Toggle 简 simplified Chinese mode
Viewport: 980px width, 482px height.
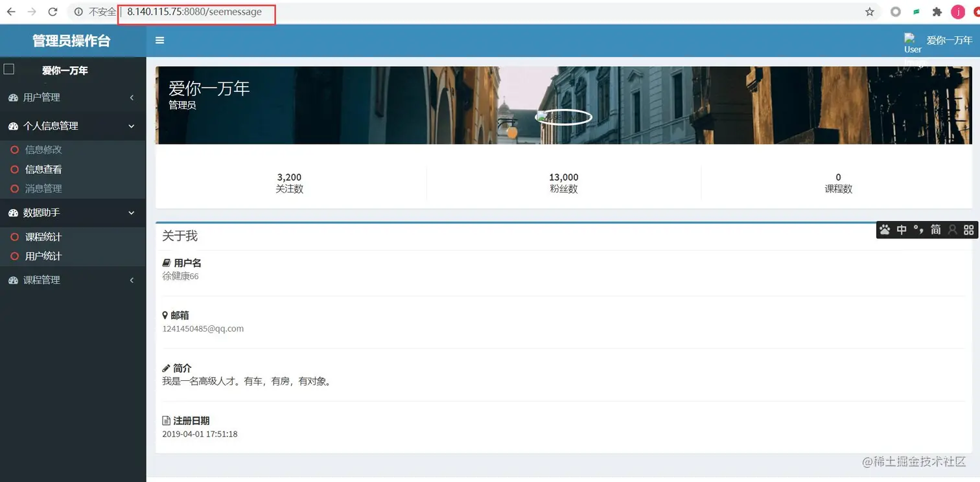(935, 229)
